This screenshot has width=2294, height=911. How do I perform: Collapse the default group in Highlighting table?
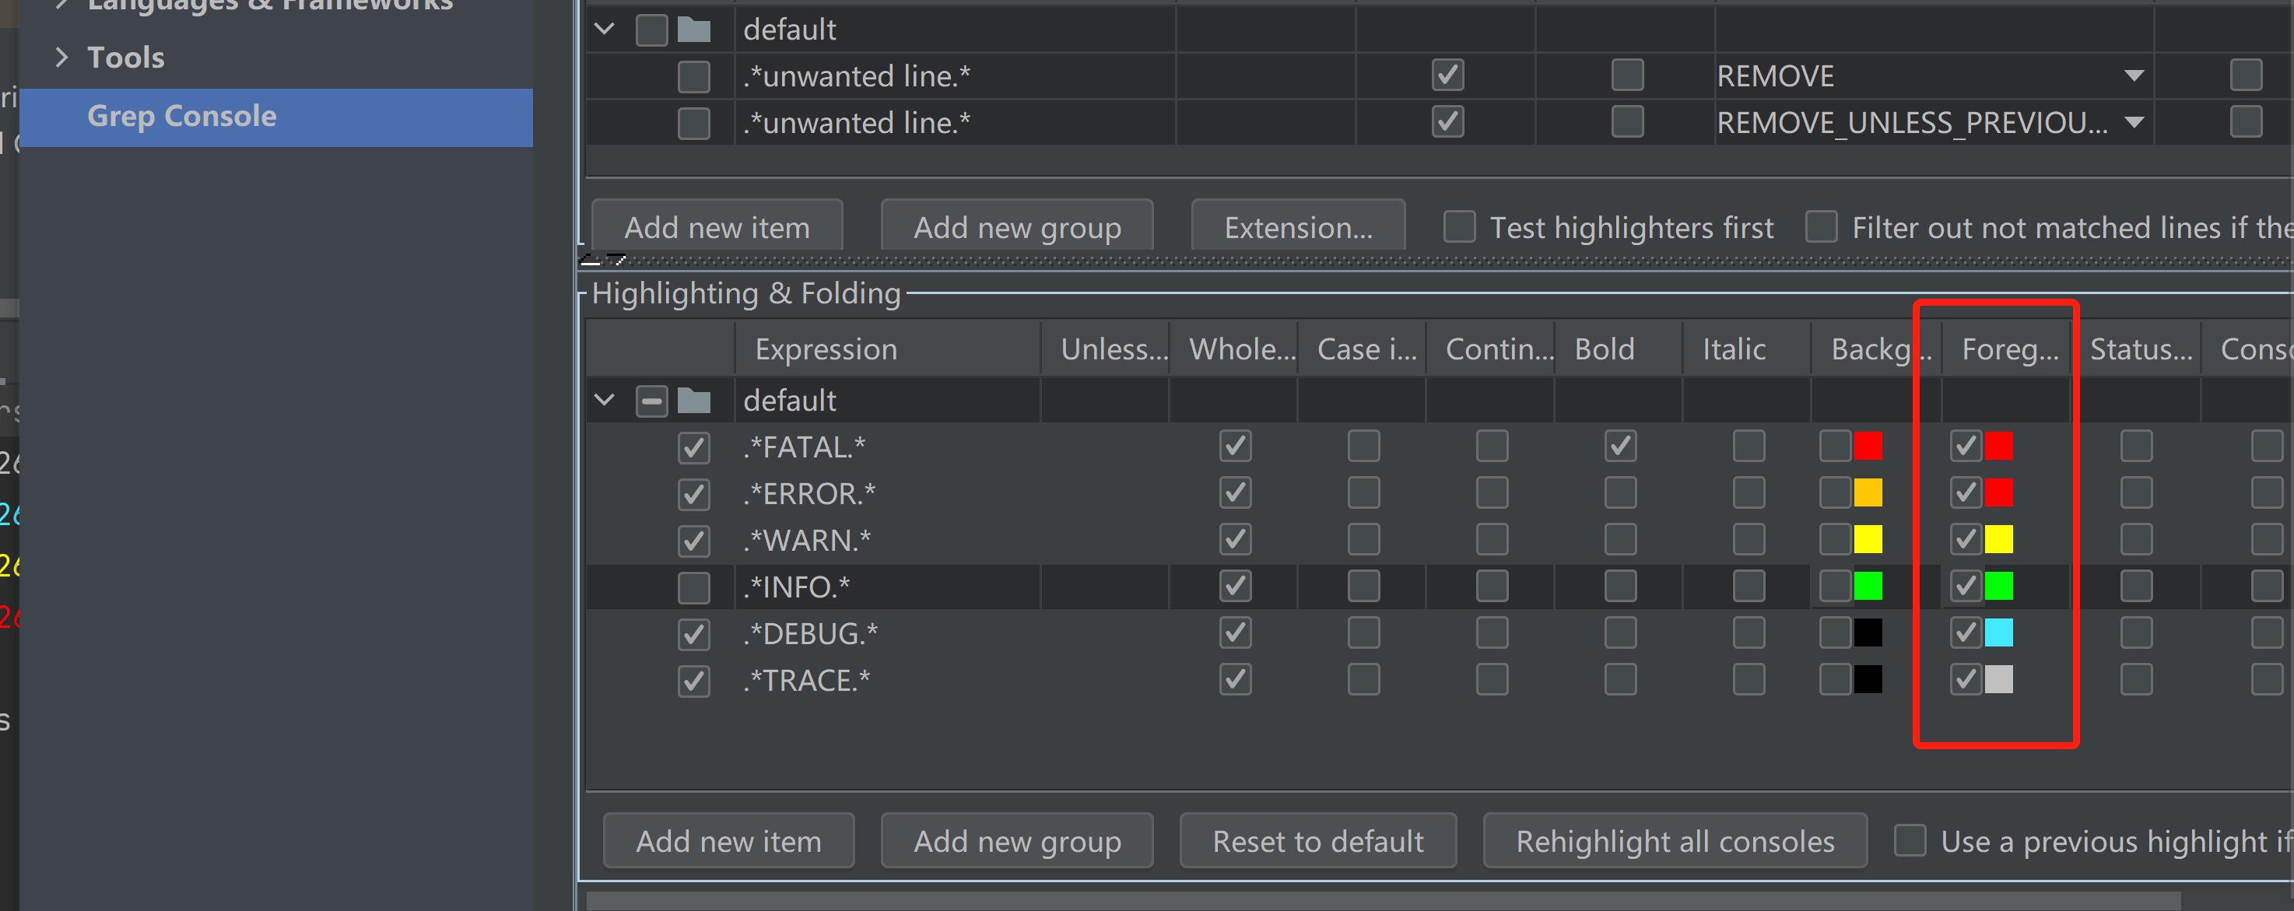pos(605,400)
